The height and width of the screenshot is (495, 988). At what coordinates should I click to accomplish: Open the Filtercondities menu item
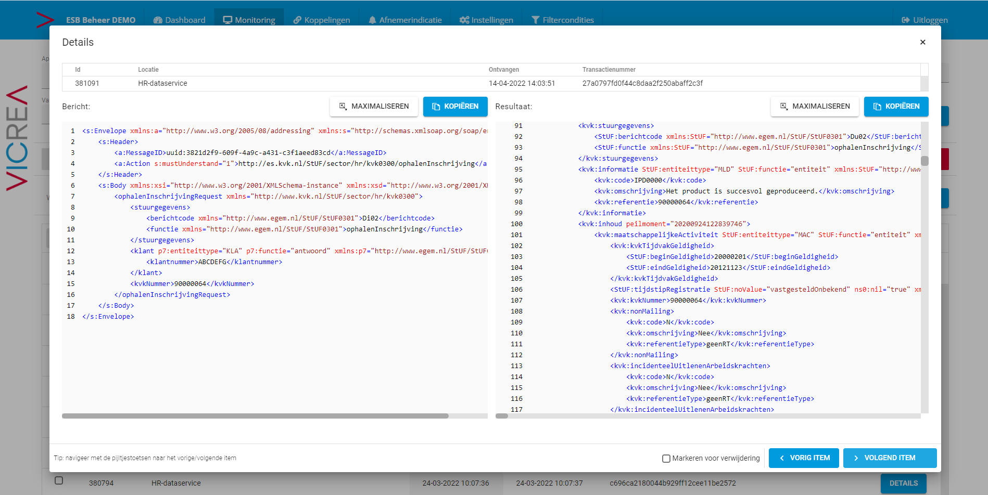coord(562,20)
